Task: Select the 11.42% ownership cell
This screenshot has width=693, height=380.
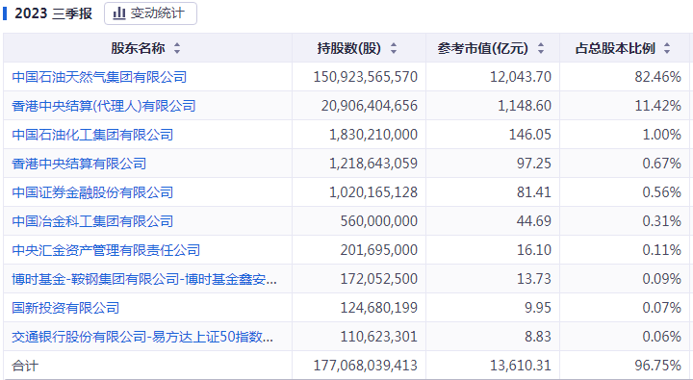Action: (658, 106)
